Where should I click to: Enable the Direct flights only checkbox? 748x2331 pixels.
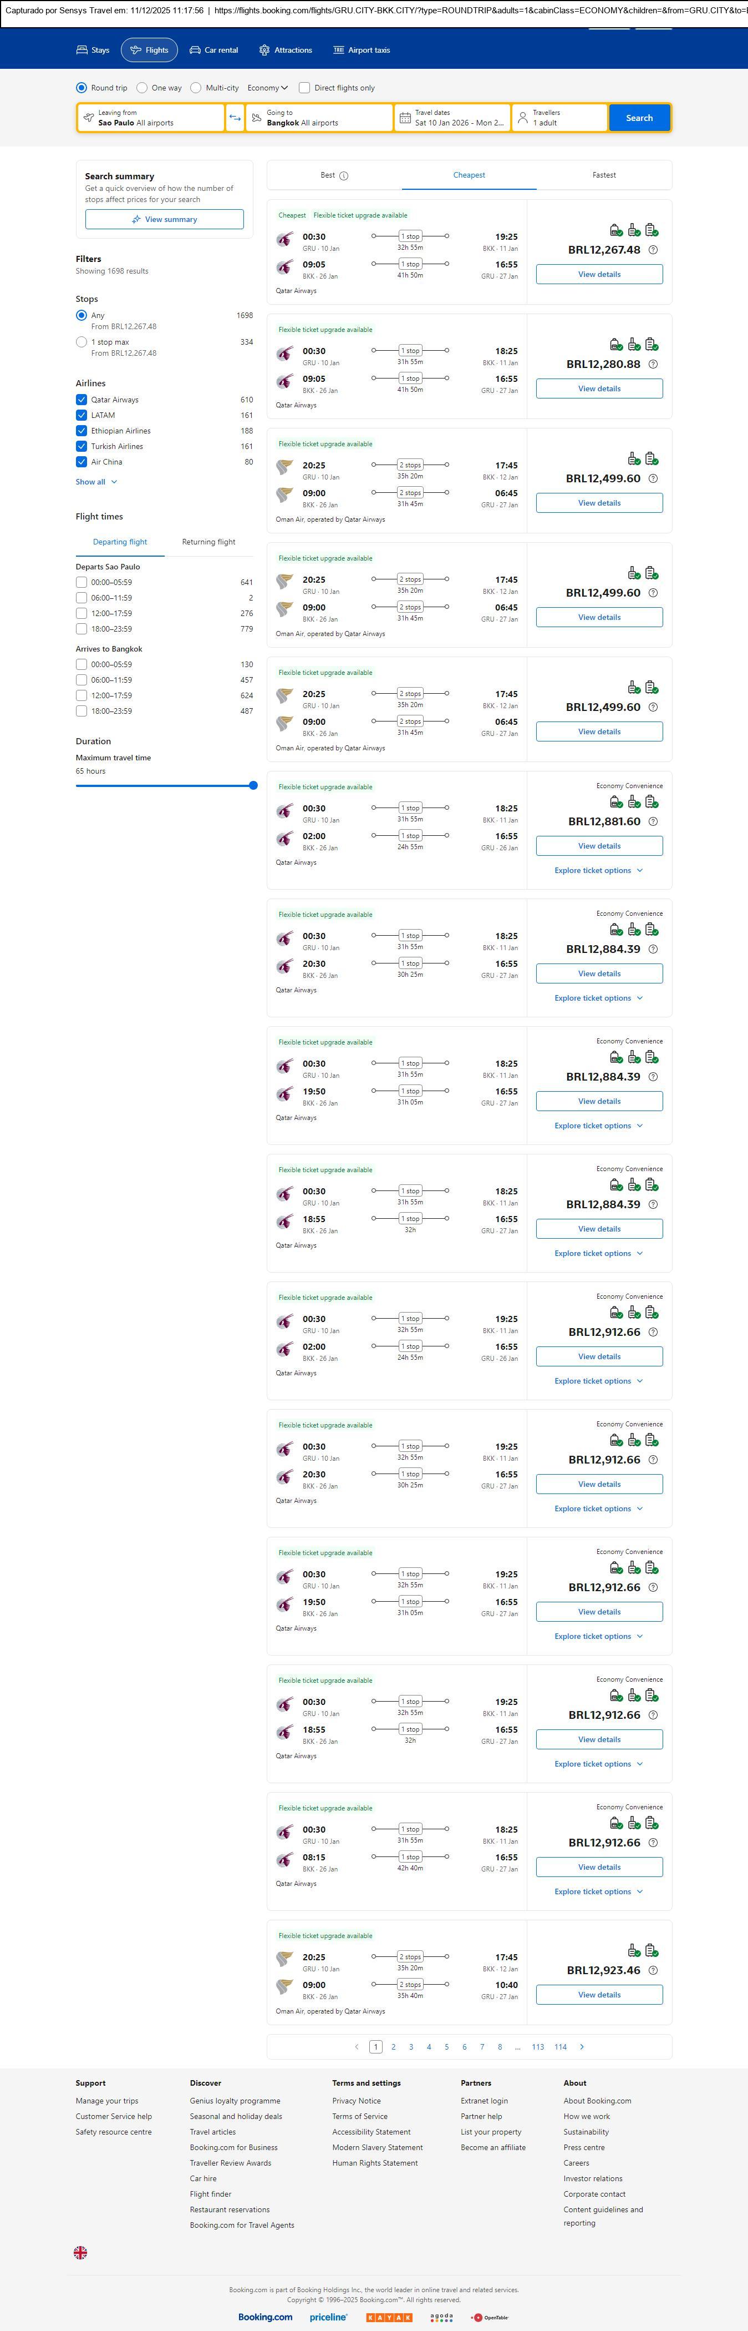tap(305, 88)
